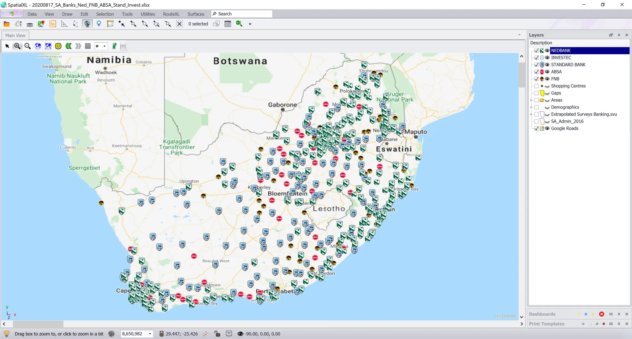Click the Search box
Viewport: 632px width, 339px height.
pyautogui.click(x=242, y=14)
